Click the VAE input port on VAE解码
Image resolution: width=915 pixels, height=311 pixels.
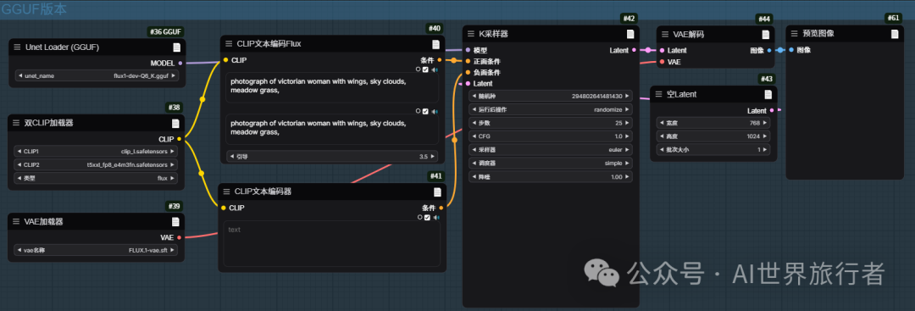tap(662, 61)
